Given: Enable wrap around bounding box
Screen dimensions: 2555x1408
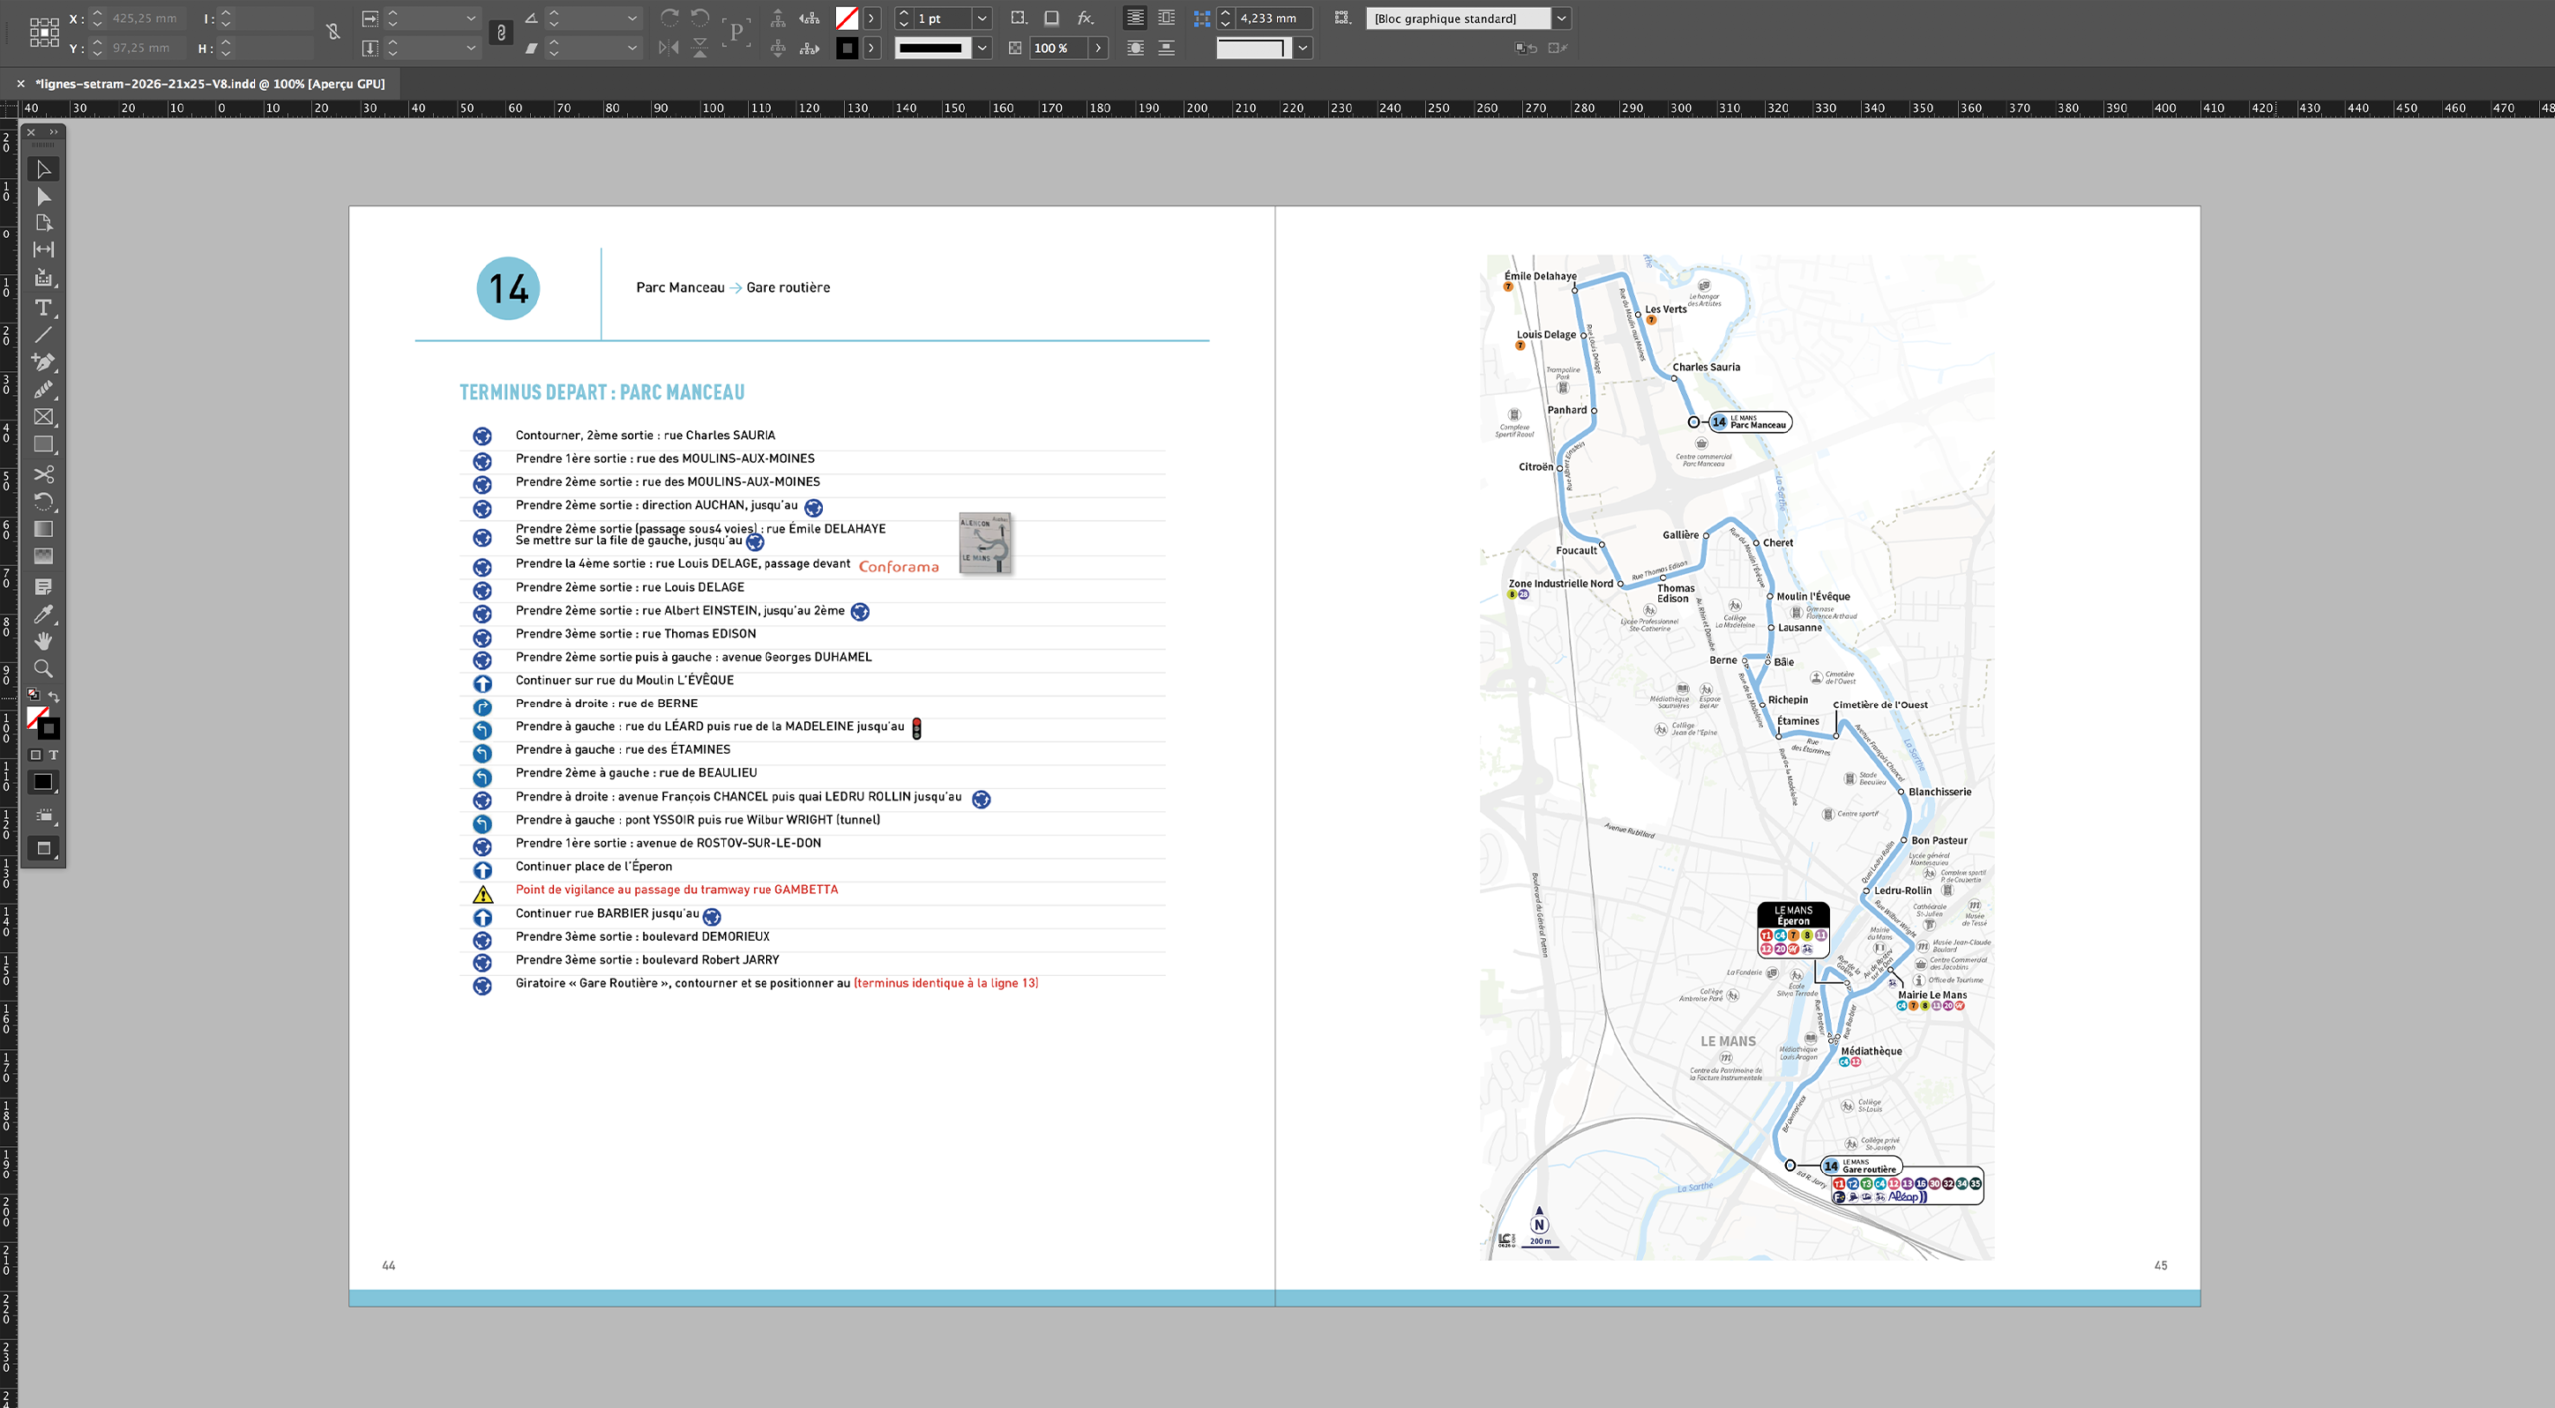Looking at the screenshot, I should tap(1166, 18).
